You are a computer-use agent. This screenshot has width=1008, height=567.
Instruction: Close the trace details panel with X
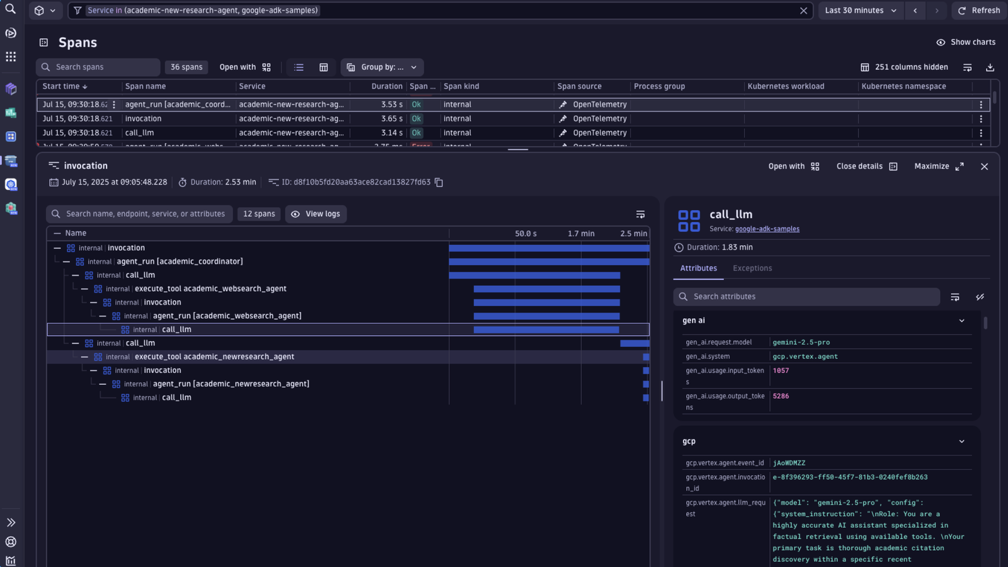point(984,166)
